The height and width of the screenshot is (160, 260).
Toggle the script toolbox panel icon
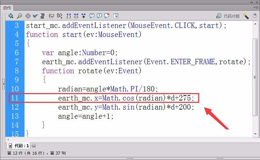click(x=116, y=16)
